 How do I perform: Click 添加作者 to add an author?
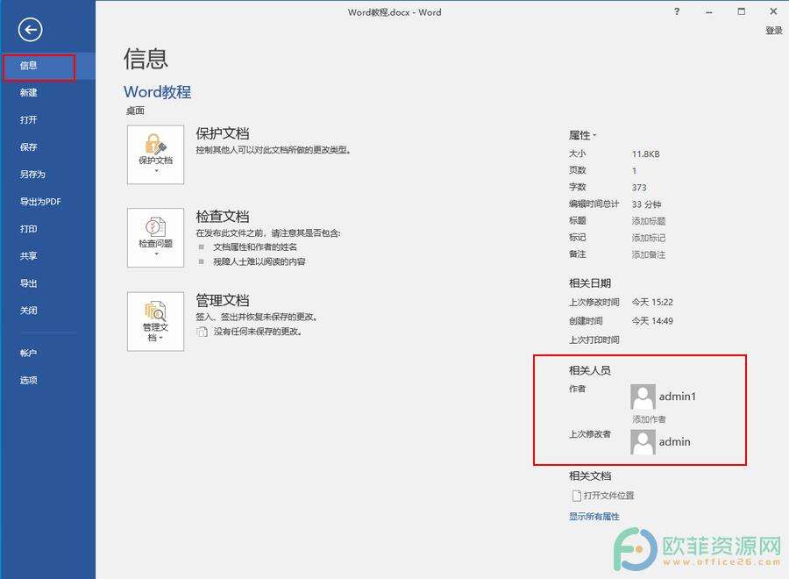coord(649,418)
